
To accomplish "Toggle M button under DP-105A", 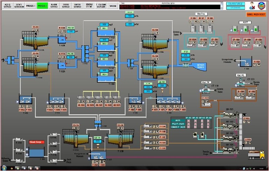I will coord(194,43).
